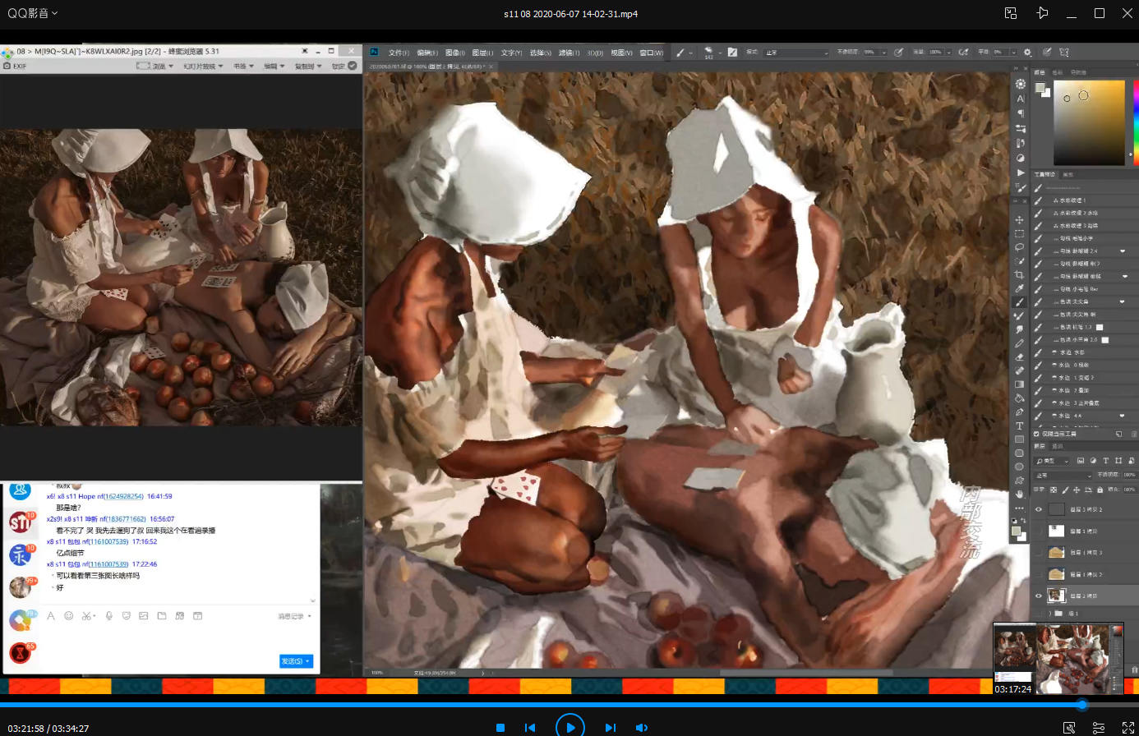Open the brush settings panel icon

point(733,52)
